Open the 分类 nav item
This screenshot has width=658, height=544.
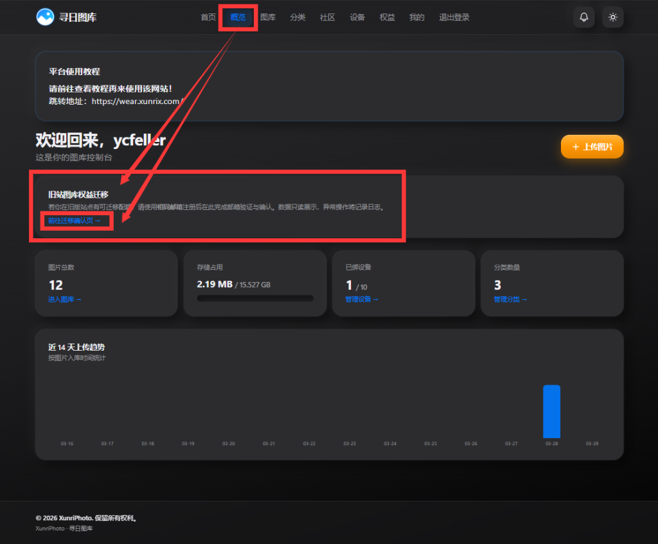(298, 17)
